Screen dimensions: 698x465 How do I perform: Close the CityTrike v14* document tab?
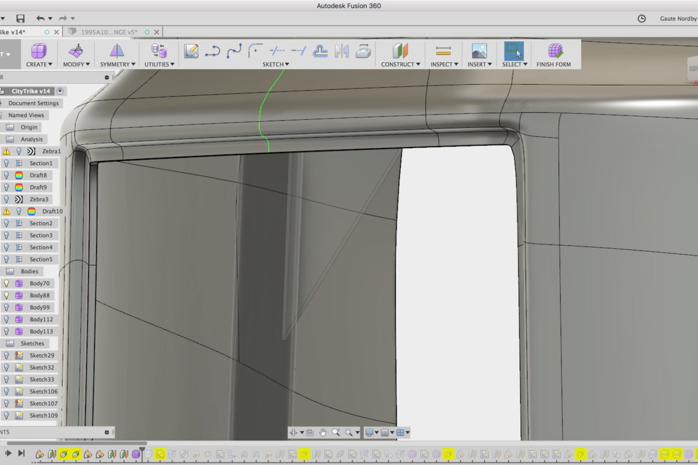(x=56, y=32)
